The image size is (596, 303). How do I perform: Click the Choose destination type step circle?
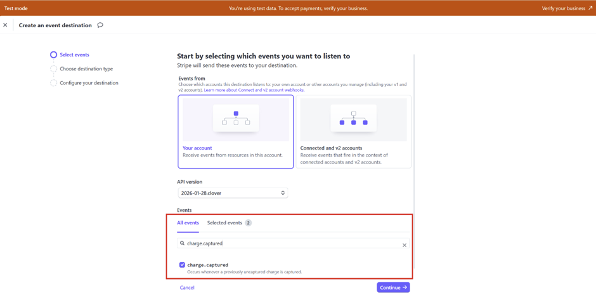(x=53, y=69)
